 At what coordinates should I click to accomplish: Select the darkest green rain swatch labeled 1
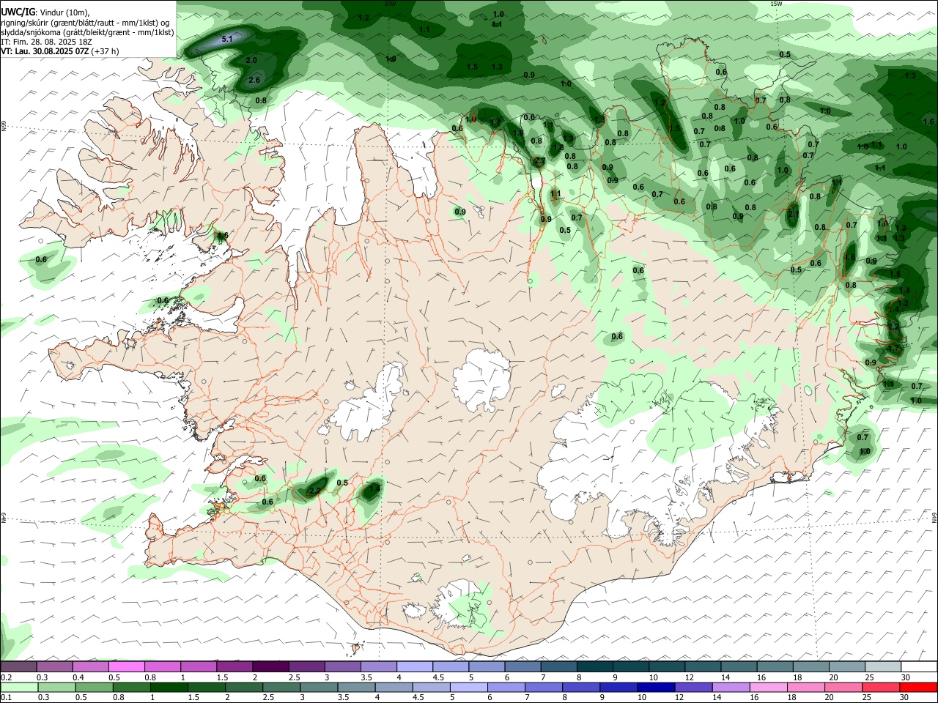(x=169, y=687)
